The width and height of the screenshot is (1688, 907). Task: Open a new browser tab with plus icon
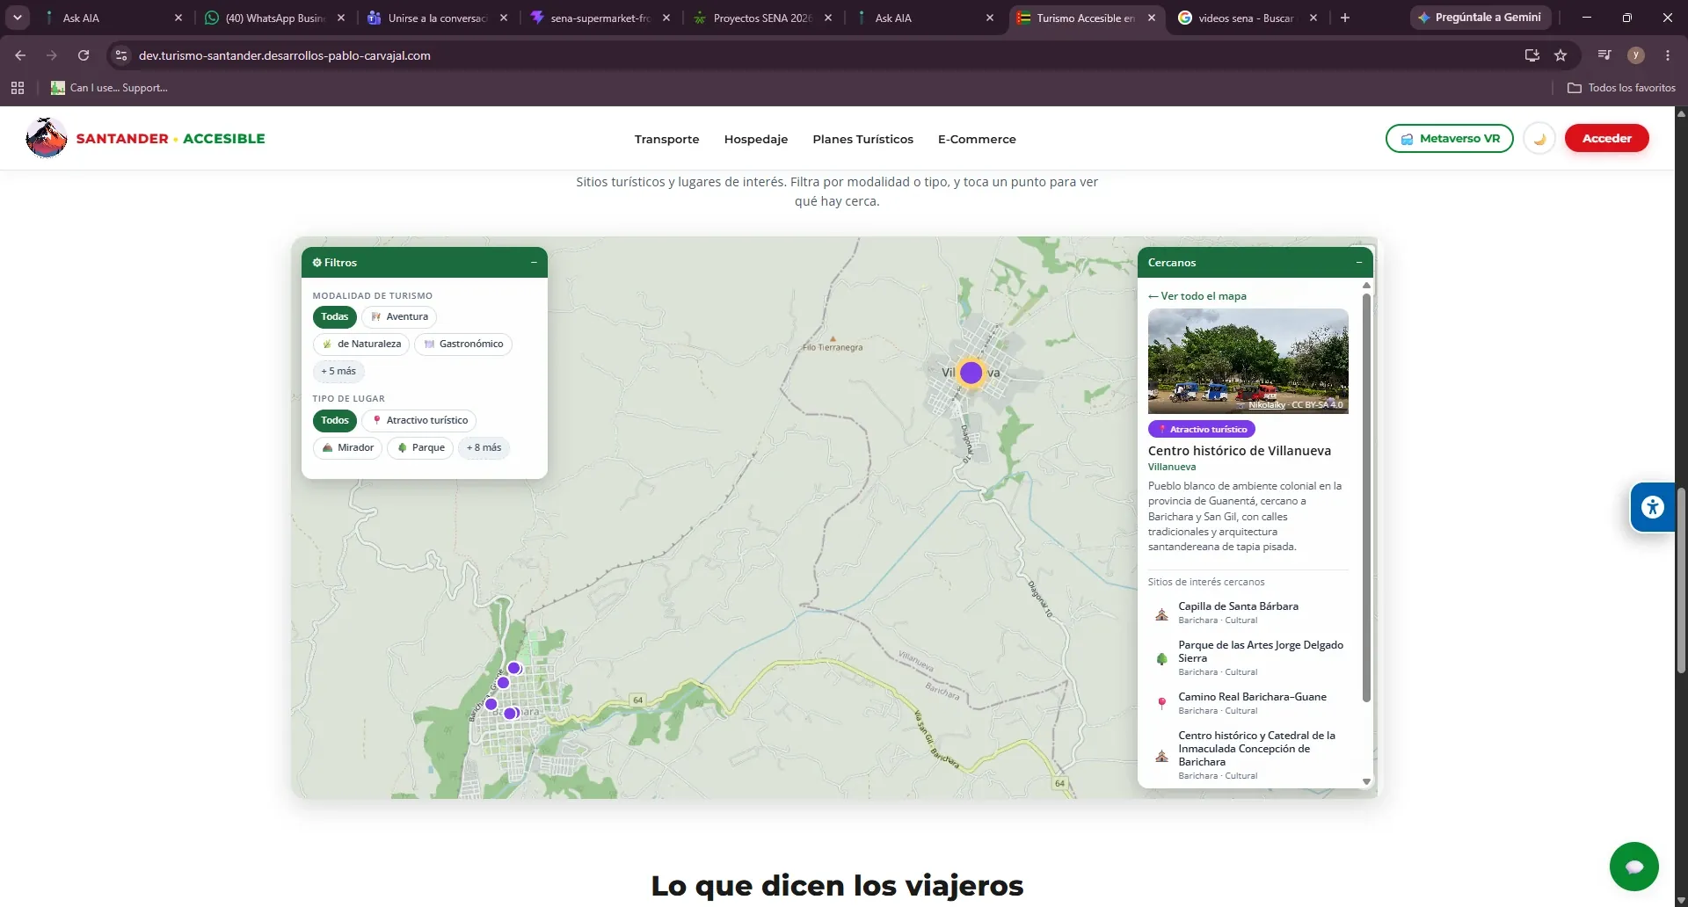coord(1345,18)
